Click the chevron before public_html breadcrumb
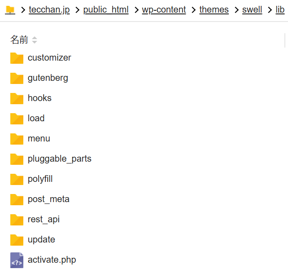This screenshot has width=288, height=269. coord(78,10)
